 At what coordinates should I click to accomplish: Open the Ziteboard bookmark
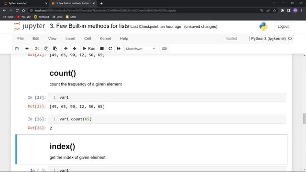(42, 17)
